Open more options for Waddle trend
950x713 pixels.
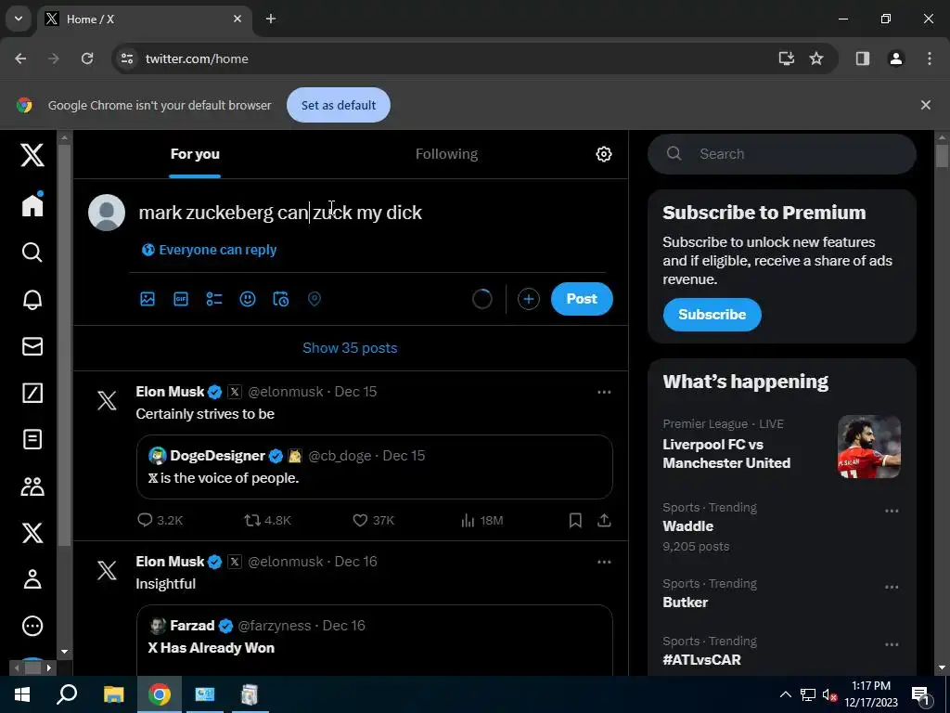[892, 512]
